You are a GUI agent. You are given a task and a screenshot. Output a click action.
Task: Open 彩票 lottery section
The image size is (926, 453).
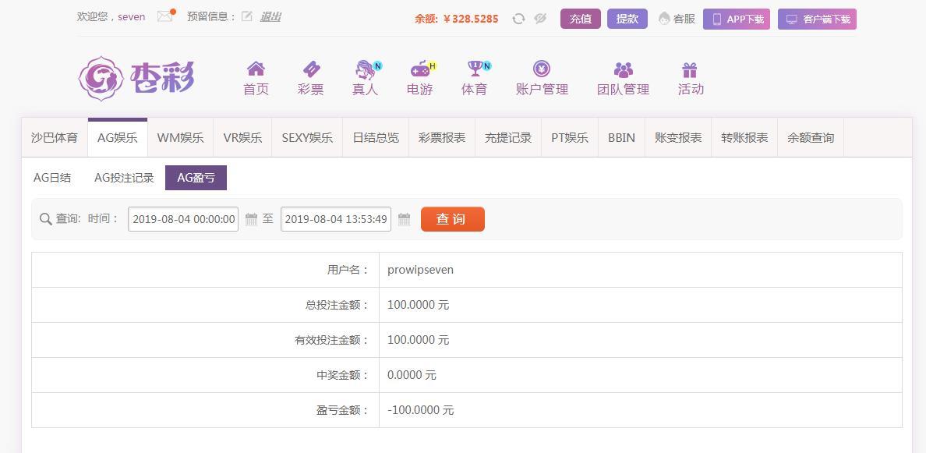coord(311,78)
